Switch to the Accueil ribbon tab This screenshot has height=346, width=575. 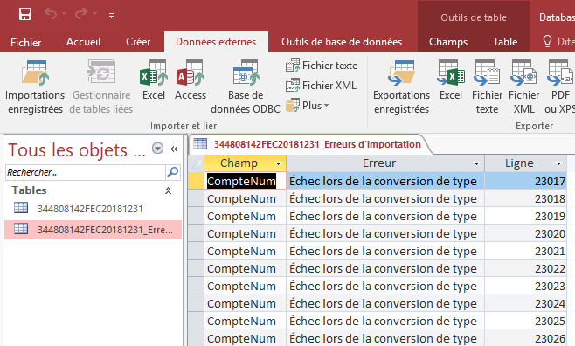pos(83,42)
